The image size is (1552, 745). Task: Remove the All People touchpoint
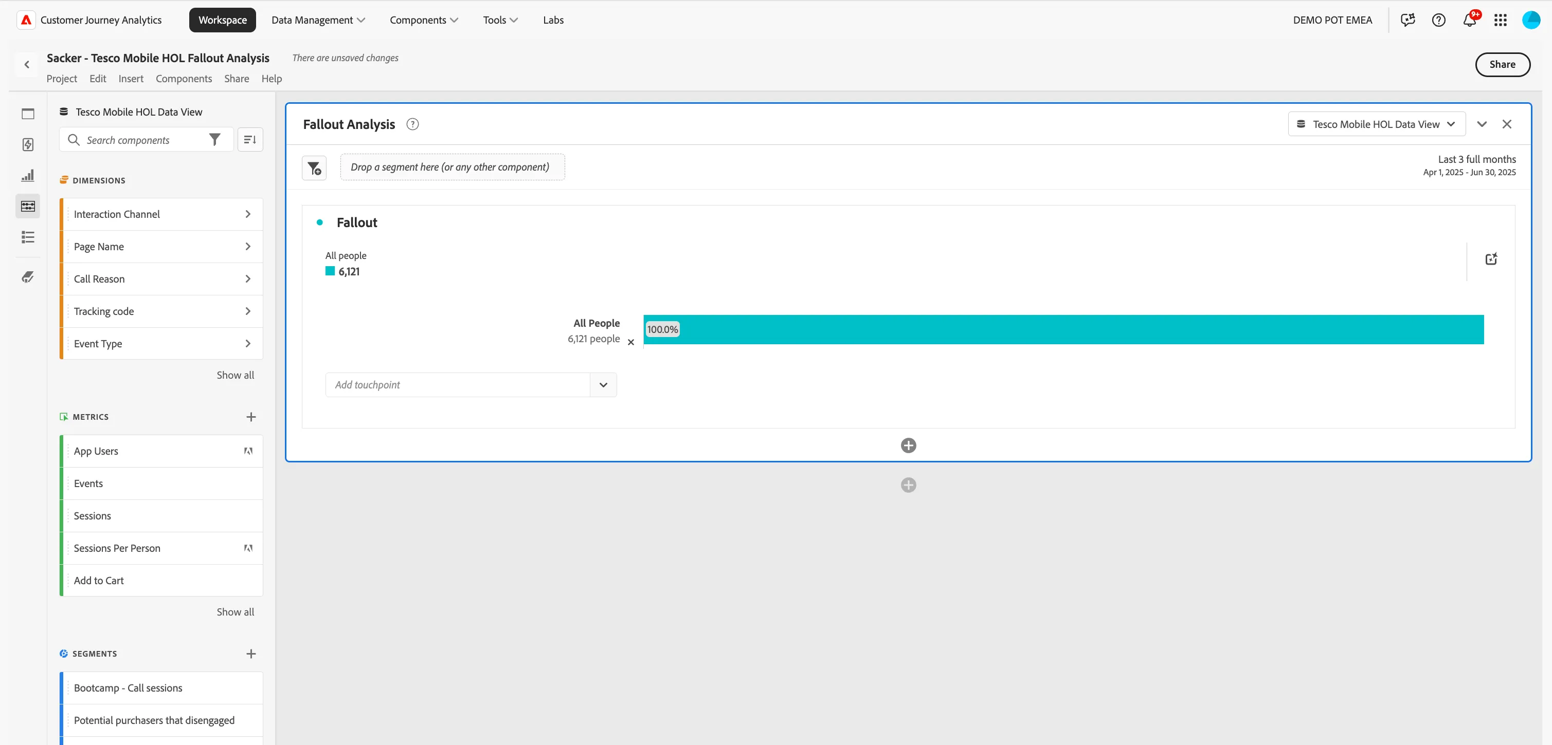click(631, 342)
